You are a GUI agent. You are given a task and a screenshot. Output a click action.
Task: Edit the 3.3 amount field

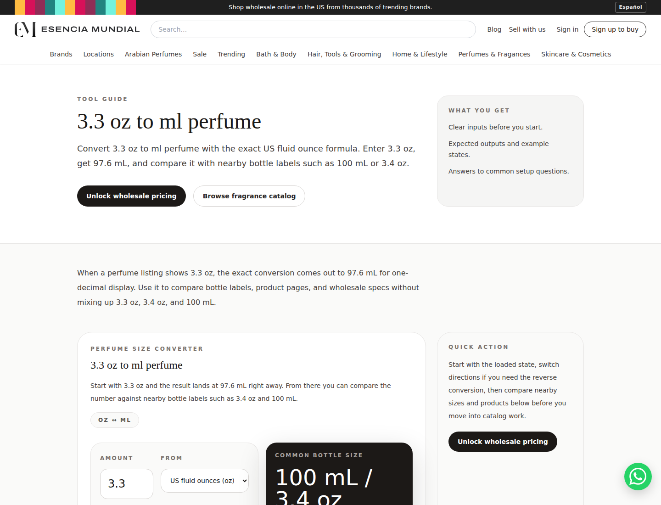pyautogui.click(x=126, y=483)
